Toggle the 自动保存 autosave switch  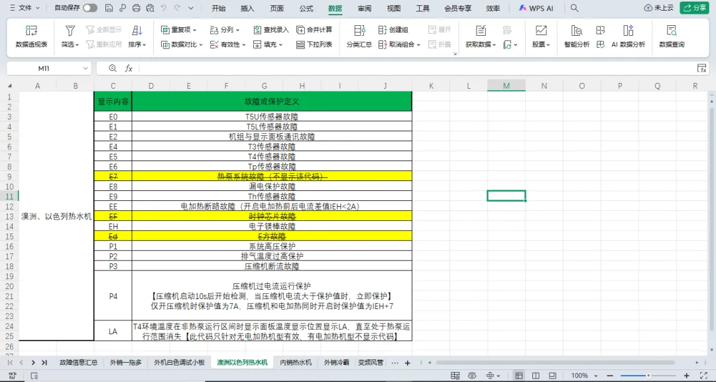[90, 8]
